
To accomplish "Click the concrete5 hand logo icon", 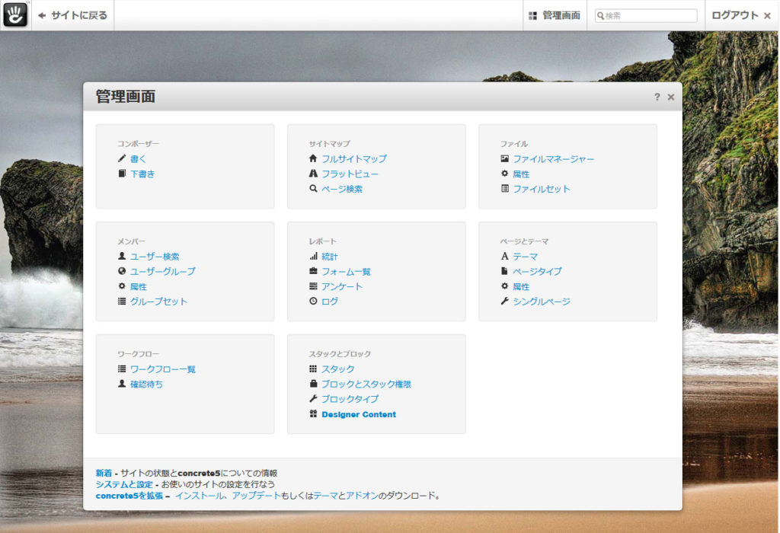I will [15, 15].
